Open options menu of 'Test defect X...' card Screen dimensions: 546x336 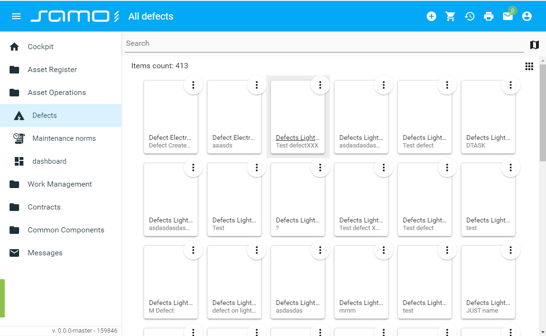[x=383, y=168]
